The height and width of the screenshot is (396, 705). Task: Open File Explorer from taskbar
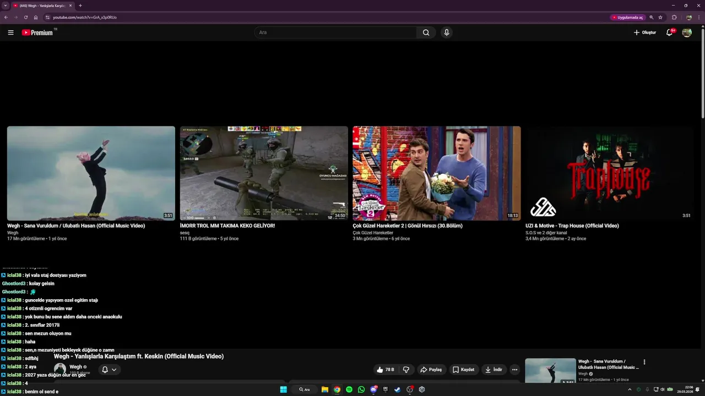325,389
